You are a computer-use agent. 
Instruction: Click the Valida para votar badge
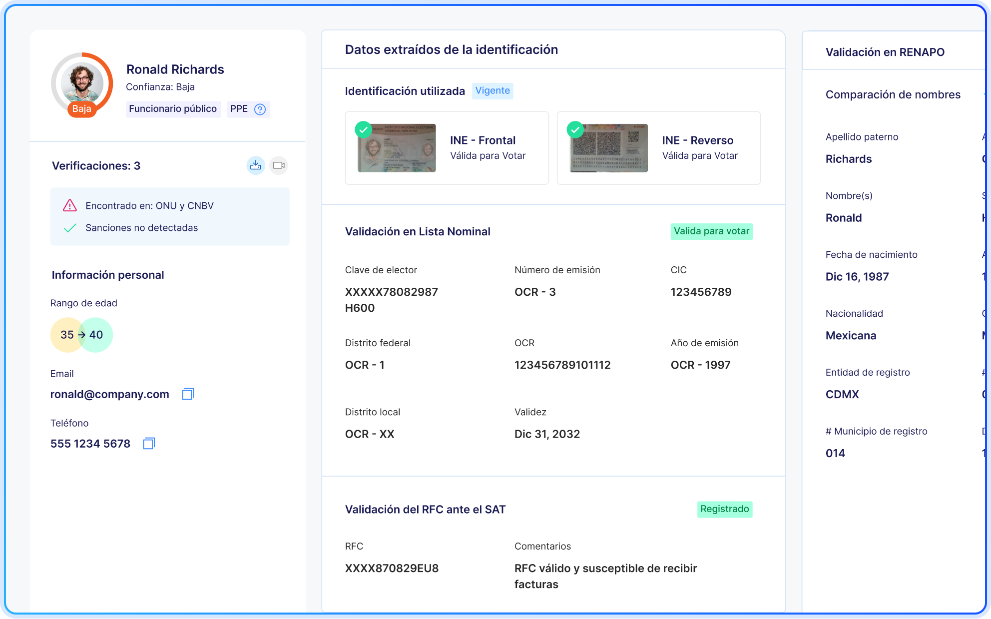click(711, 231)
